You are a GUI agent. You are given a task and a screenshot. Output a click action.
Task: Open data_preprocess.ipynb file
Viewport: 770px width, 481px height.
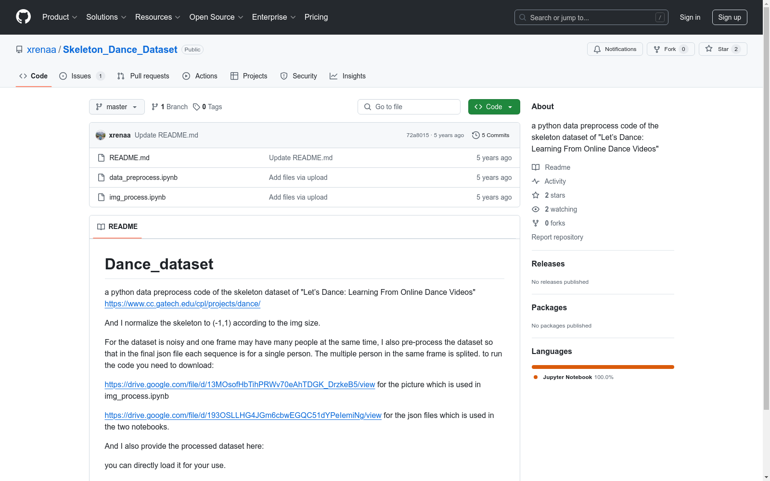click(x=143, y=177)
